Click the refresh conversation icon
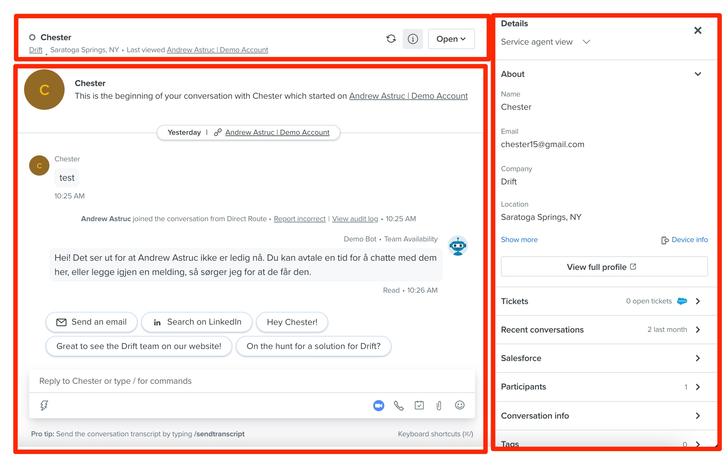 click(391, 39)
